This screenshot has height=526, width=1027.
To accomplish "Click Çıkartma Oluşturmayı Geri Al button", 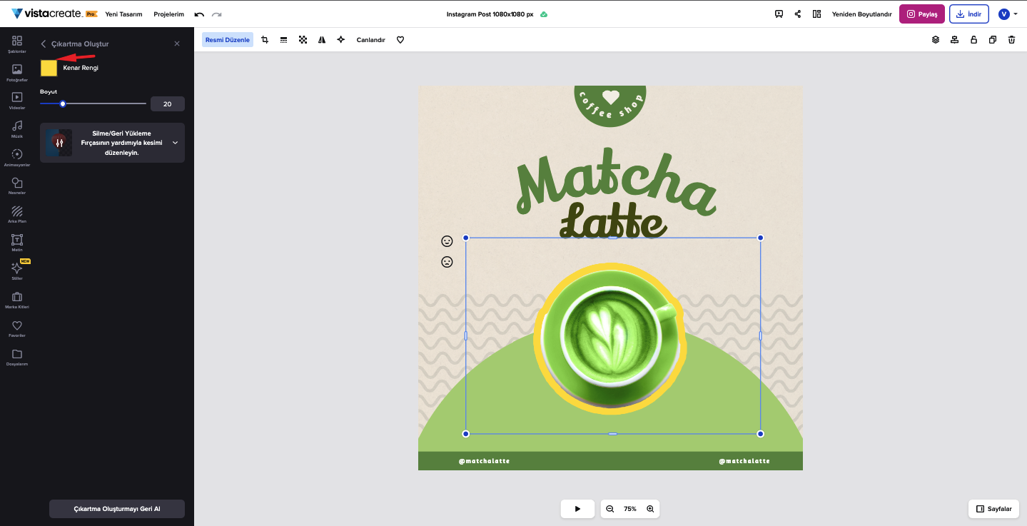I will 117,509.
